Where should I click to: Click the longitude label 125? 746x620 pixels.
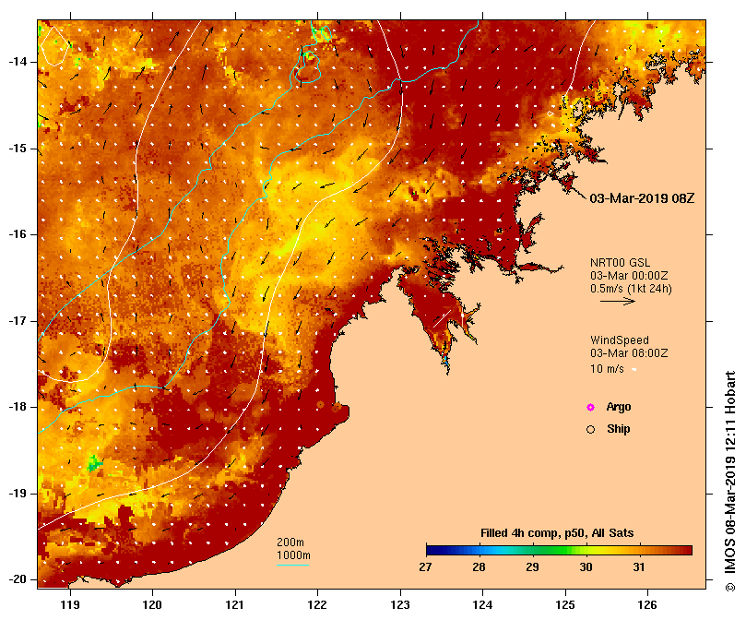pyautogui.click(x=565, y=605)
